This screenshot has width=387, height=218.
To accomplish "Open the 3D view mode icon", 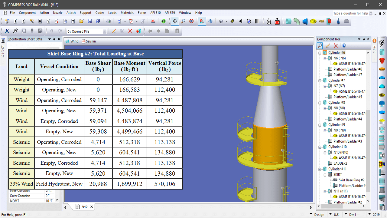I will 277,21.
